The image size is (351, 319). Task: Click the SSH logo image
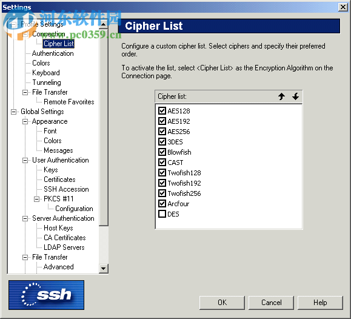pos(46,295)
